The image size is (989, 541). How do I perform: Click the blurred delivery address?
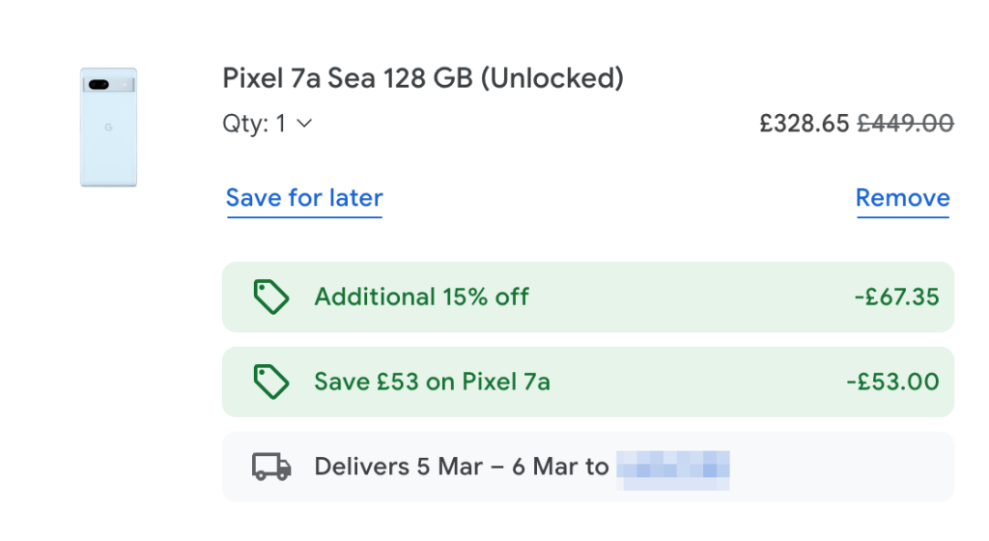[x=672, y=468]
